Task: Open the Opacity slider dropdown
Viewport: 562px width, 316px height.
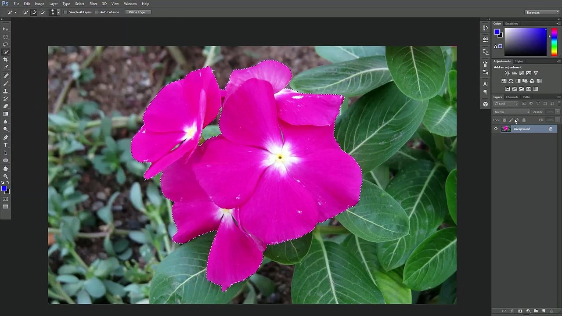Action: (558, 112)
